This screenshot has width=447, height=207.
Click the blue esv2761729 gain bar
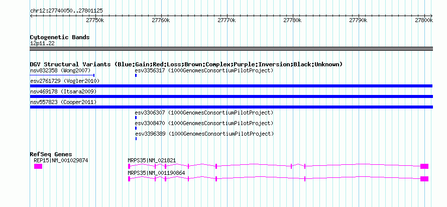point(231,86)
